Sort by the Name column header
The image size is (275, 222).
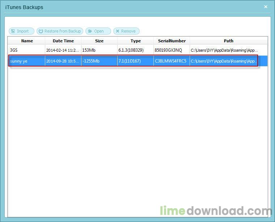(27, 41)
